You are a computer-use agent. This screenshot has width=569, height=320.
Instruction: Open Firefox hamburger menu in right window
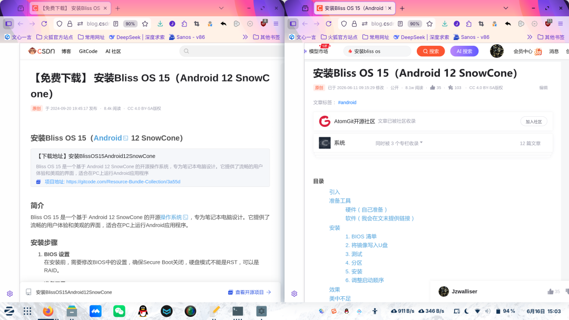(560, 24)
